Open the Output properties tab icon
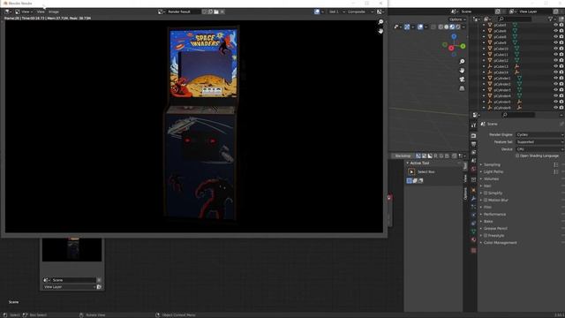This screenshot has height=318, width=565. [x=473, y=144]
